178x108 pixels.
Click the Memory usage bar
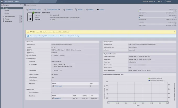click(156, 18)
